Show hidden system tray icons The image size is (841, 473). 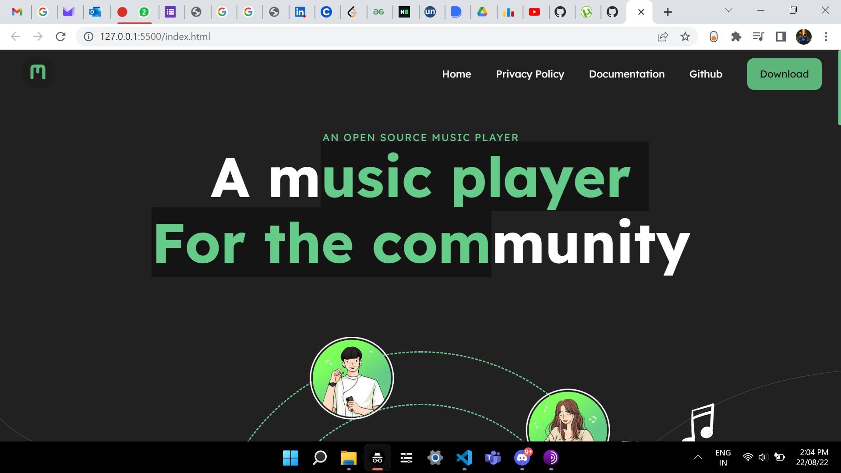(x=698, y=457)
